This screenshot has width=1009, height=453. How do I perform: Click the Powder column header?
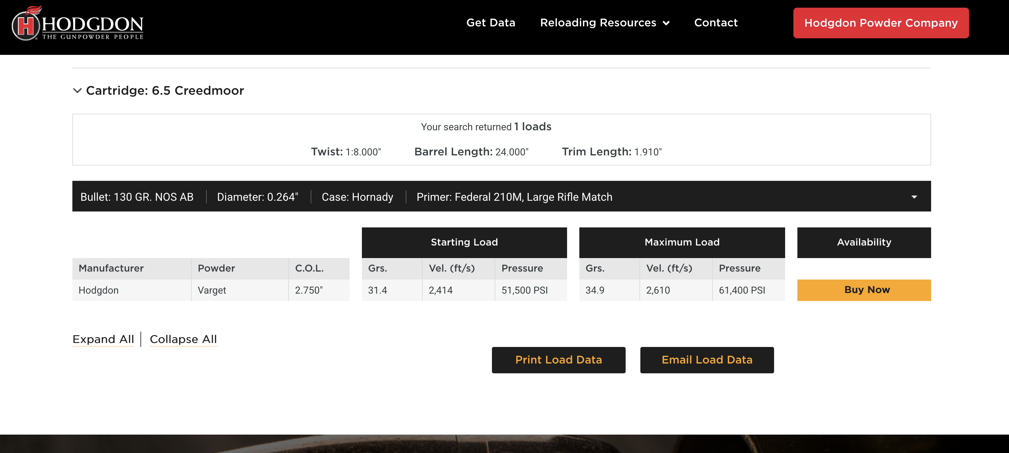point(240,268)
